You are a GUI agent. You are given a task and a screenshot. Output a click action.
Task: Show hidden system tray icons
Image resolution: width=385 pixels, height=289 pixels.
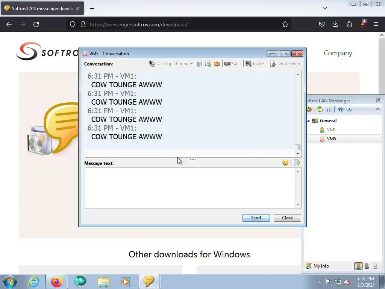(320, 282)
